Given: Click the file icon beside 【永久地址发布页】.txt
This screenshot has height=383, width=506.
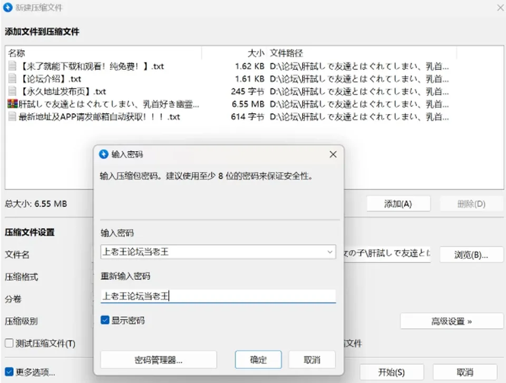Looking at the screenshot, I should 12,91.
